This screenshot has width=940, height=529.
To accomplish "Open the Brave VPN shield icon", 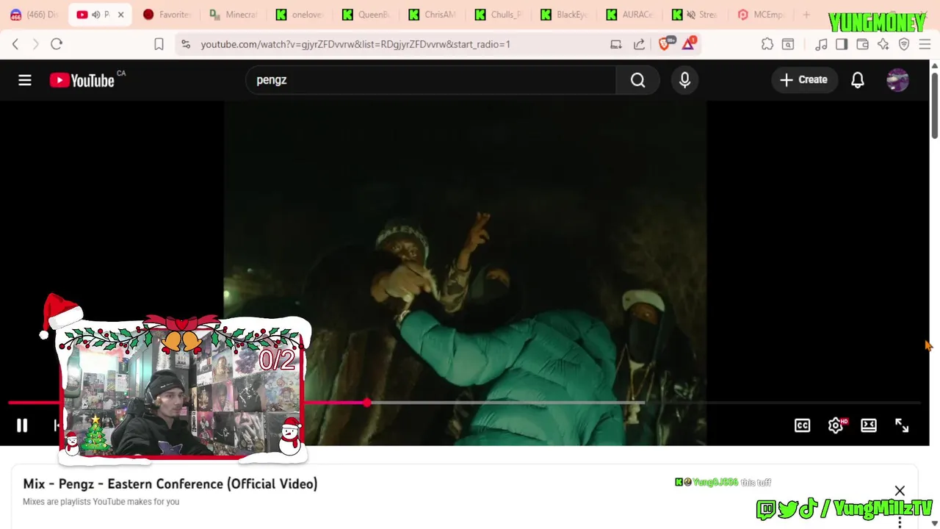I will point(904,44).
